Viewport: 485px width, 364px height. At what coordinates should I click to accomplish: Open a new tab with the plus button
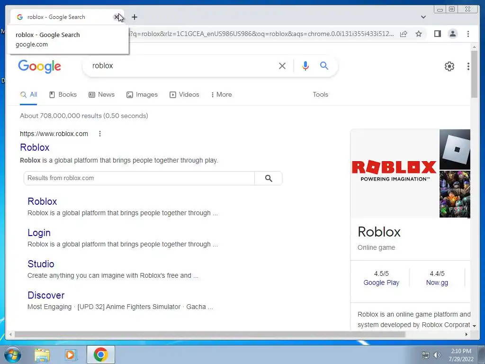tap(134, 17)
